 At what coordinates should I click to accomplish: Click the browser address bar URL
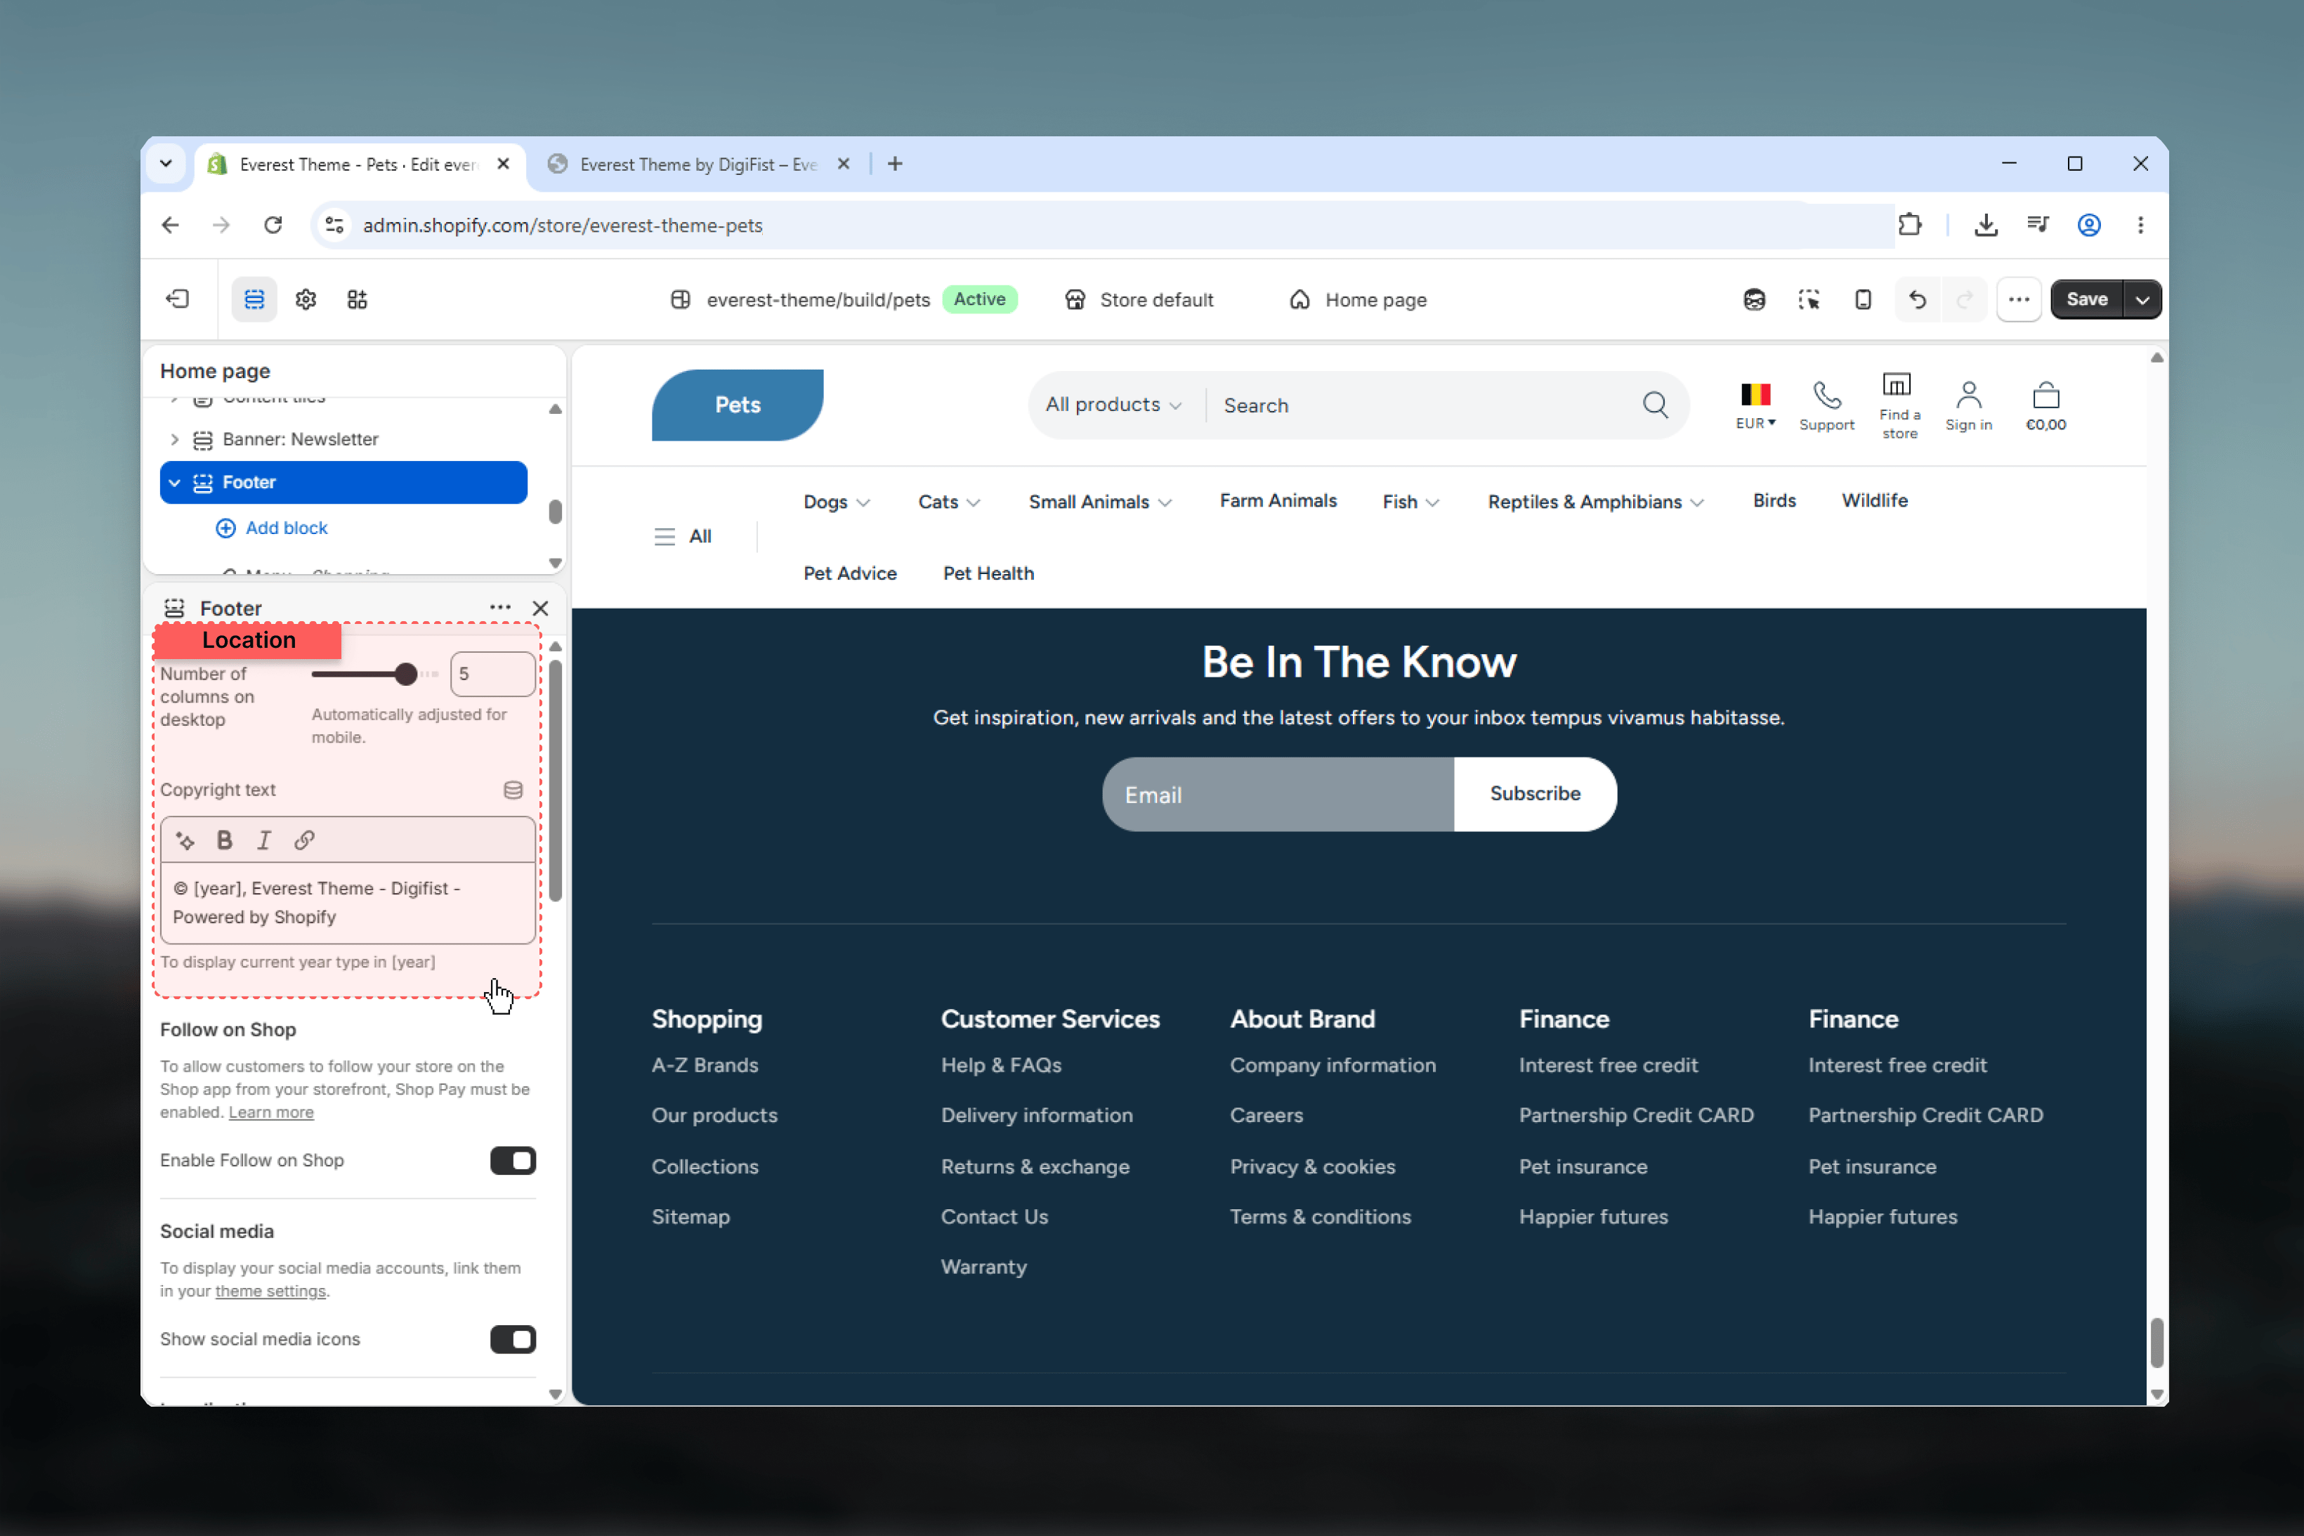point(562,224)
